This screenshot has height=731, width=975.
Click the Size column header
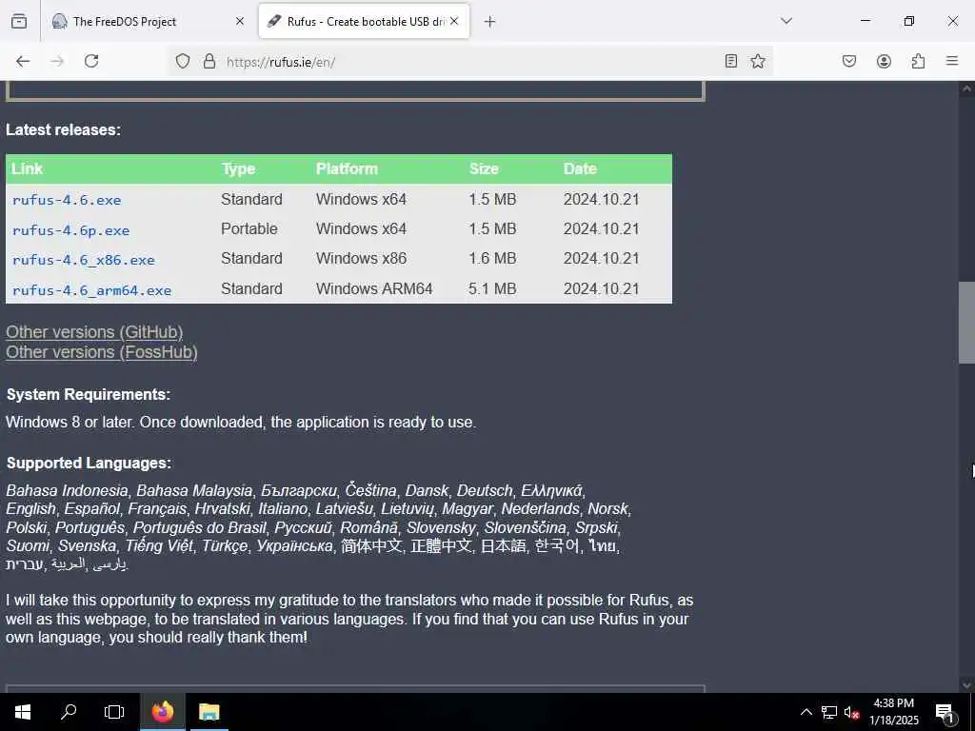click(484, 169)
